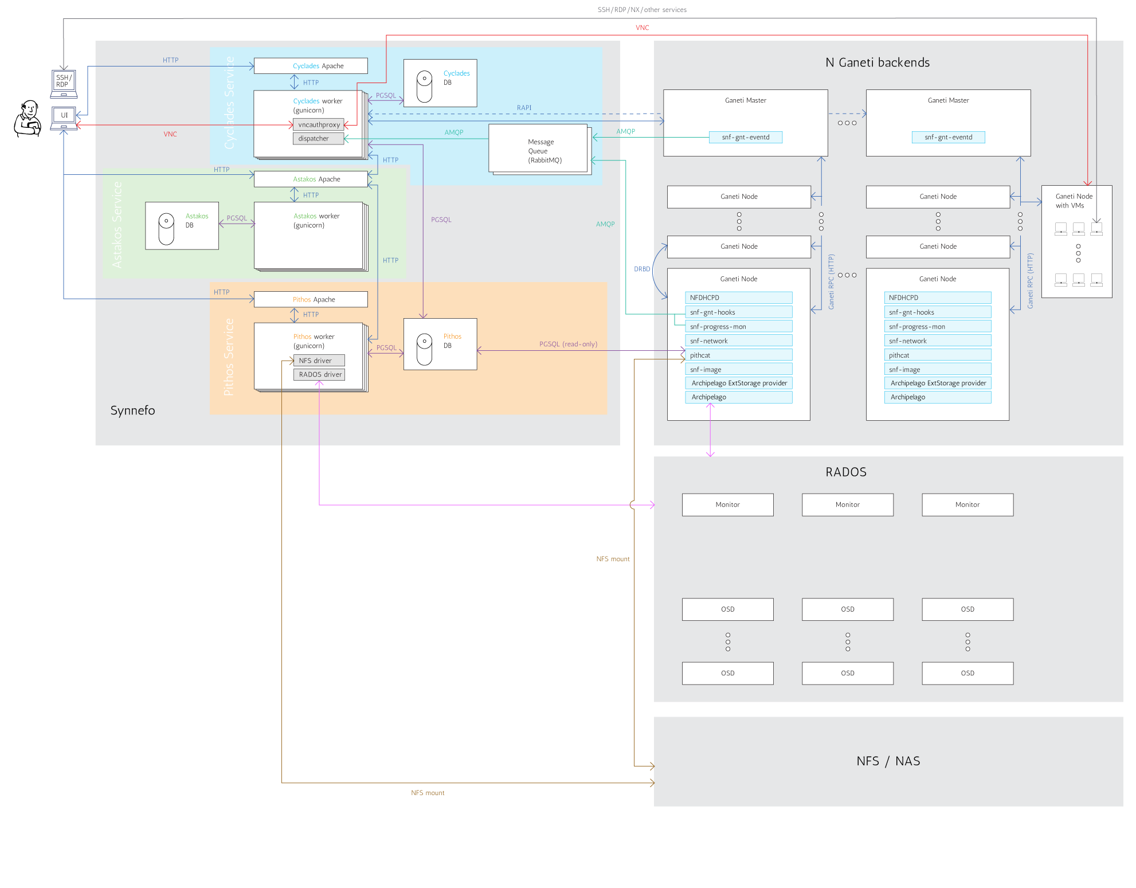Click the Synnefo label
1136x888 pixels.
tap(133, 410)
